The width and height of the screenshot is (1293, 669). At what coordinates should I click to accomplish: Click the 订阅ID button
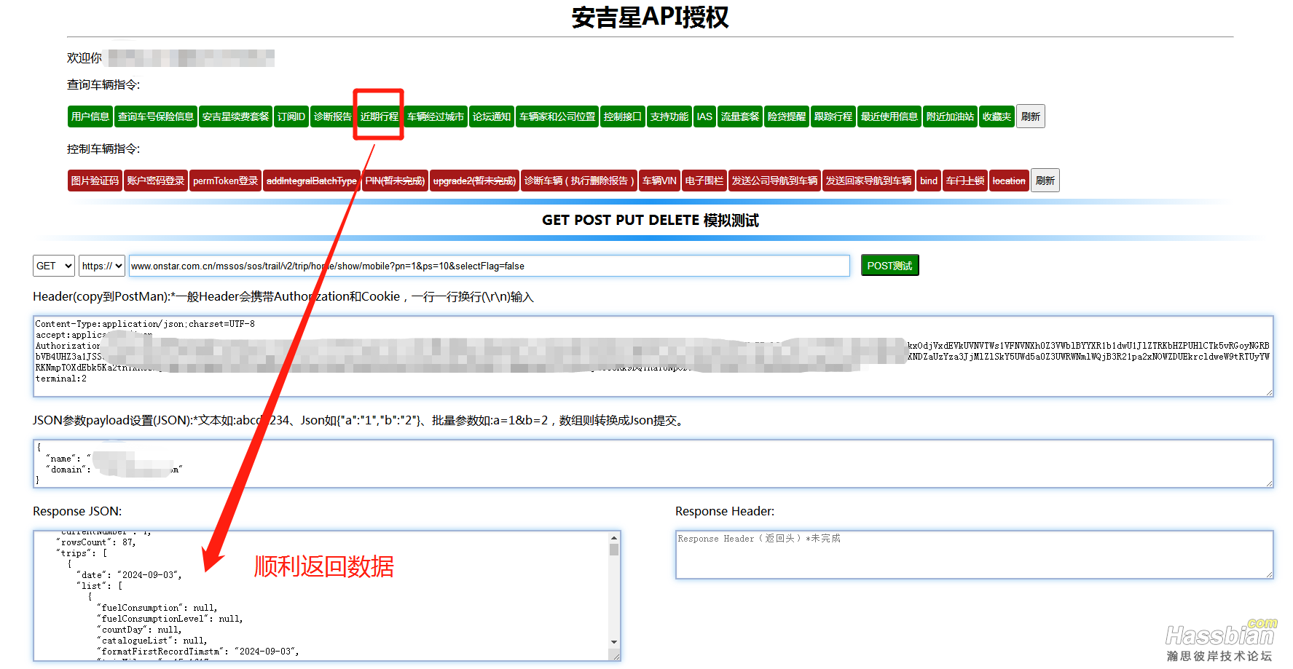pos(291,116)
